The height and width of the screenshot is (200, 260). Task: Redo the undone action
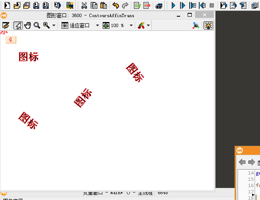(x=125, y=5)
